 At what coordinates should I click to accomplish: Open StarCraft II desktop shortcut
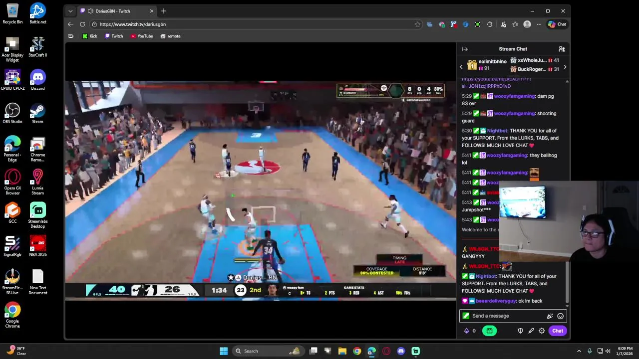tap(38, 46)
